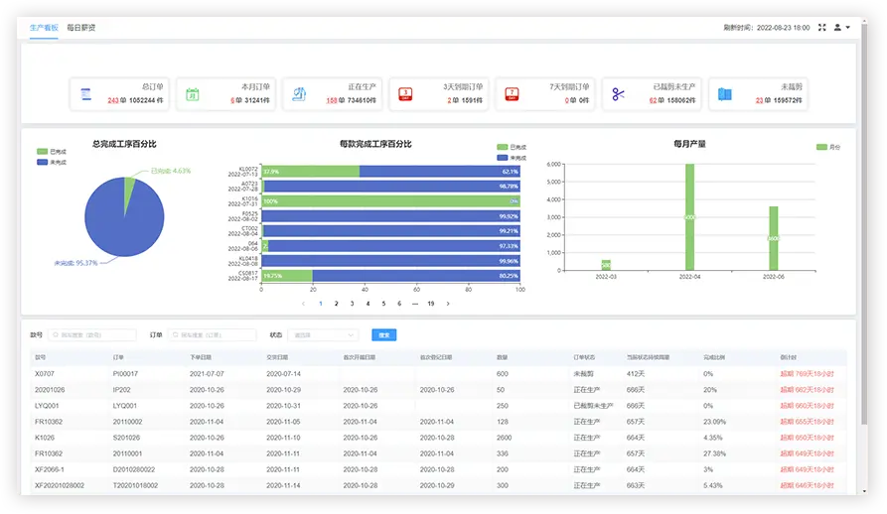
Task: Click the 27.38% completion cell
Action: [x=714, y=453]
